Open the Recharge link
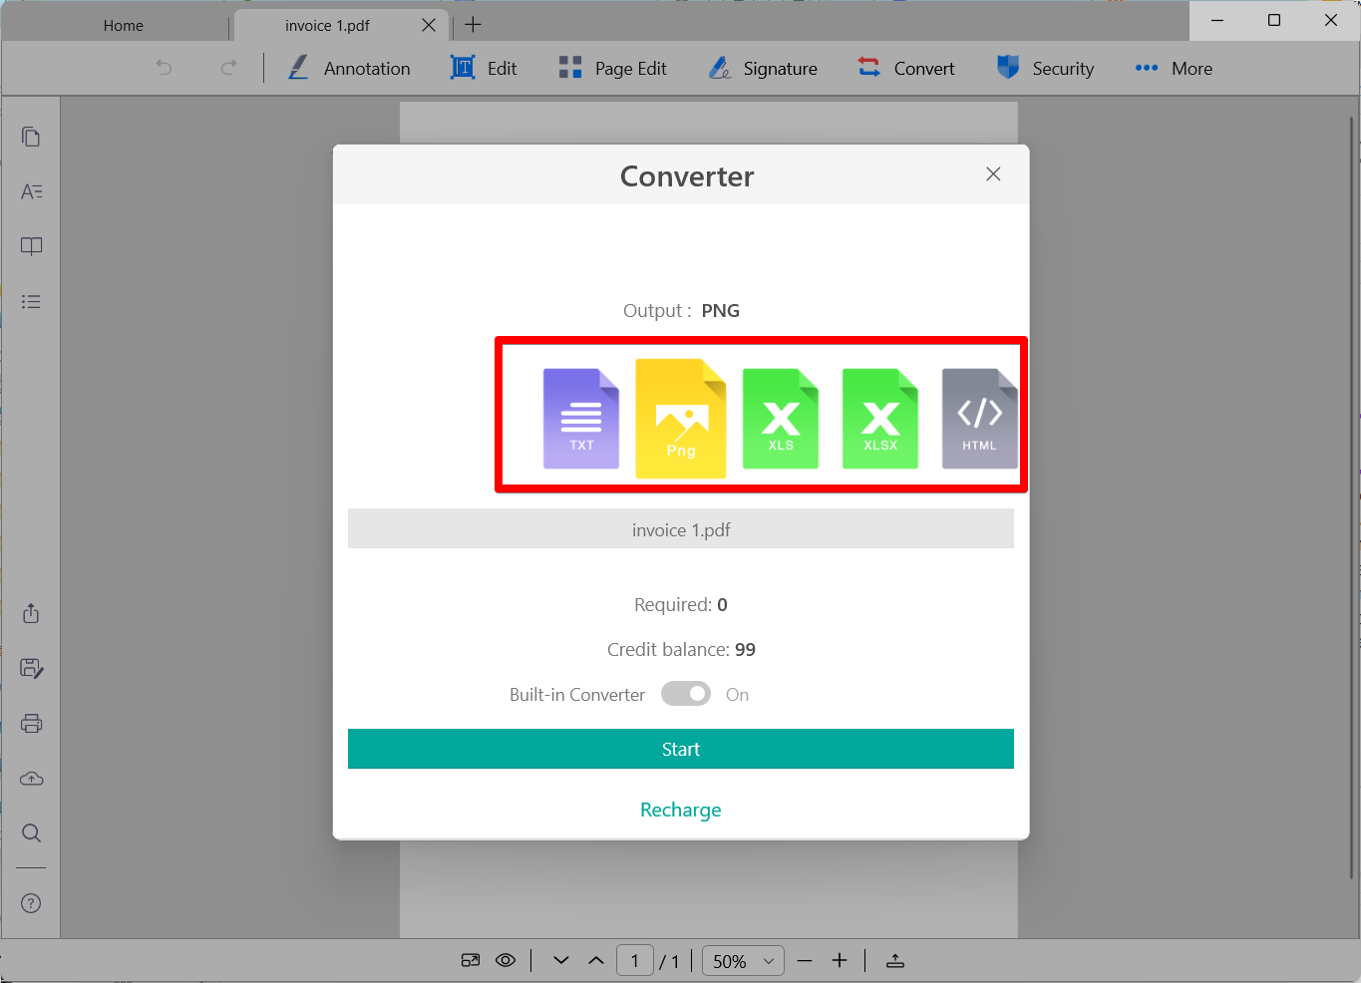Screen dimensions: 1361x983 click(681, 810)
